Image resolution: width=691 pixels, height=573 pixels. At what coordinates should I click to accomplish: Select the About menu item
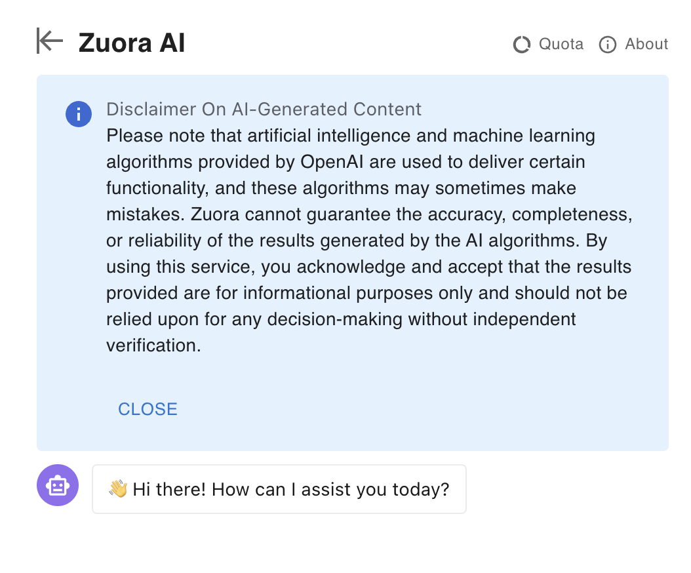[x=647, y=45]
